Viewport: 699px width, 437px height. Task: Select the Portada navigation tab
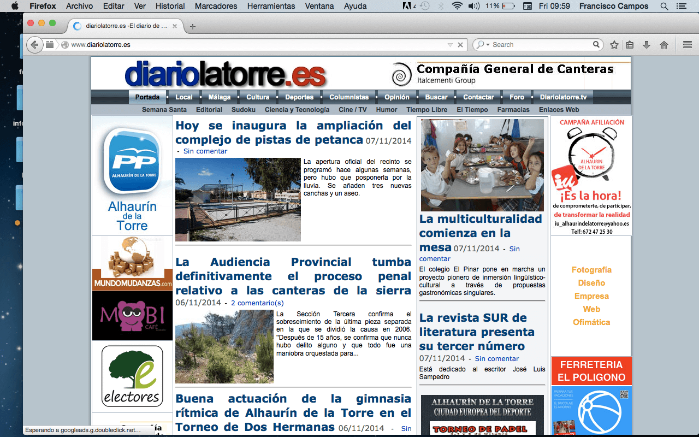[147, 97]
